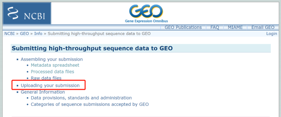Click the NCBI logo icon
The height and width of the screenshot is (117, 281).
pos(27,13)
